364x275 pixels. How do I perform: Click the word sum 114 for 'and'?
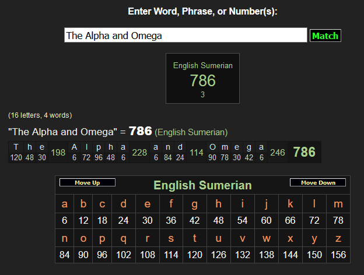197,153
